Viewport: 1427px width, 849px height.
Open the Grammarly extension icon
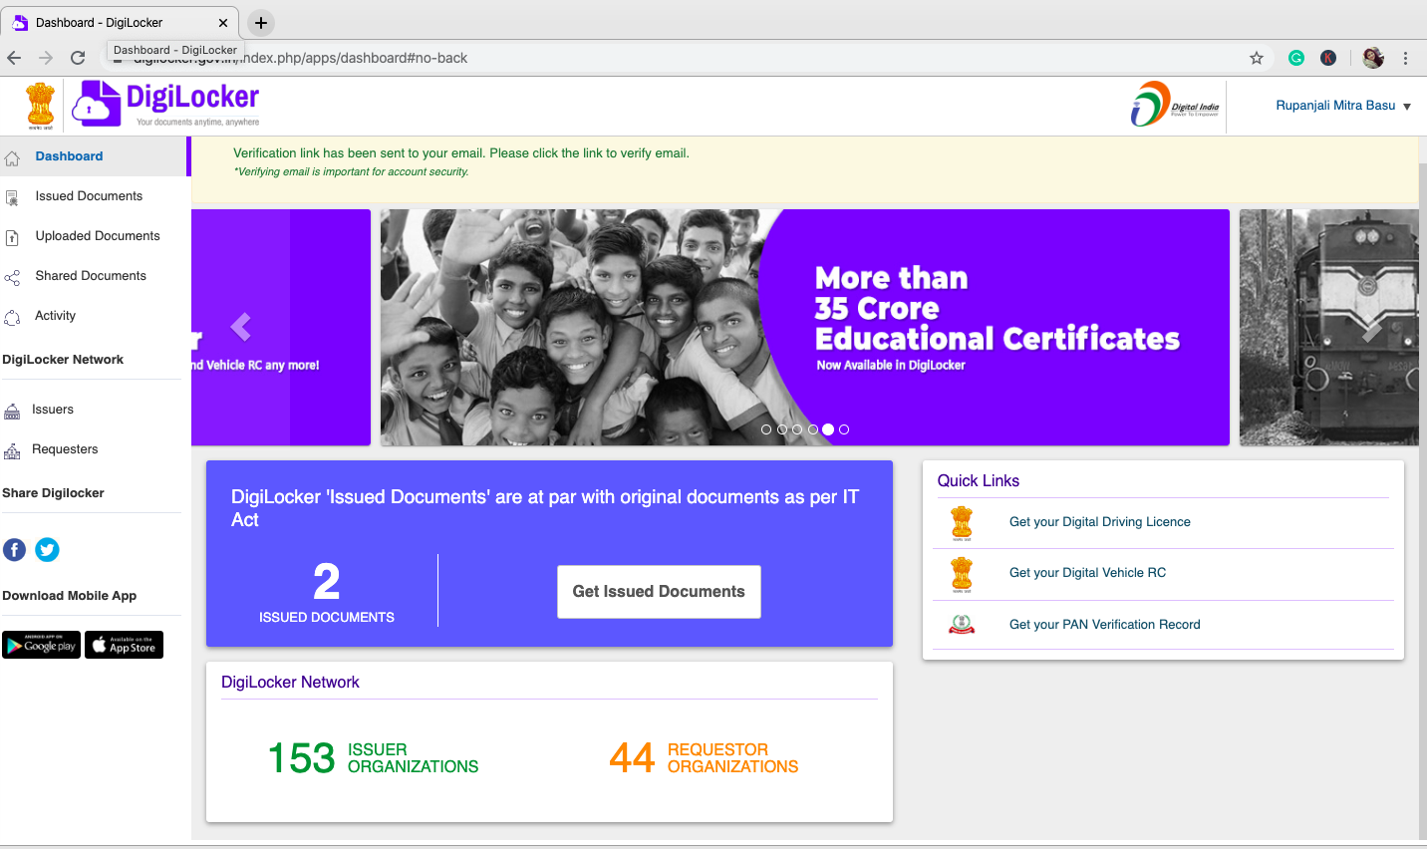[x=1296, y=58]
